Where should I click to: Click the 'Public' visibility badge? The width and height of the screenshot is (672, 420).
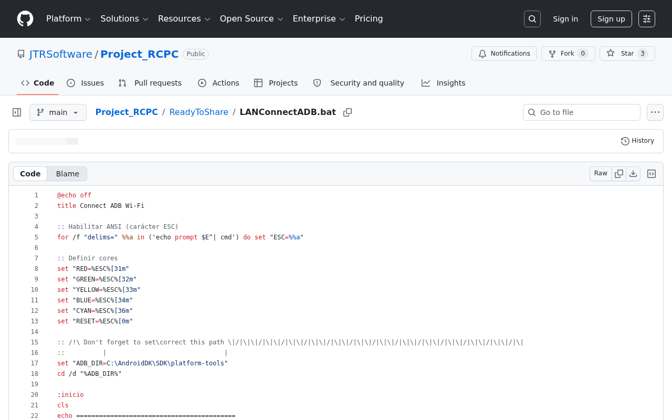[196, 54]
